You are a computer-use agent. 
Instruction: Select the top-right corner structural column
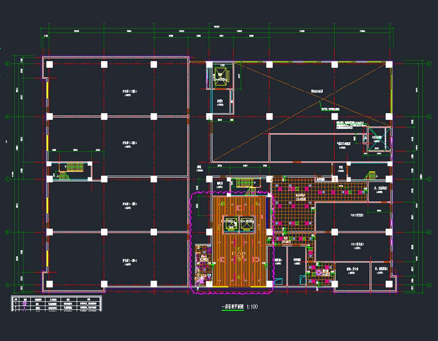pyautogui.click(x=388, y=64)
